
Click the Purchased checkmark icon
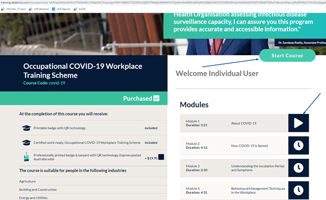(157, 98)
